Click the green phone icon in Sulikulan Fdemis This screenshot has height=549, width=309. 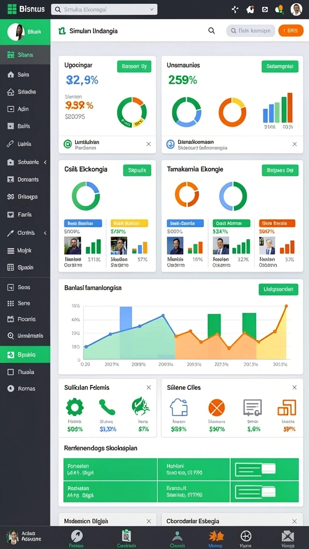pos(107,407)
